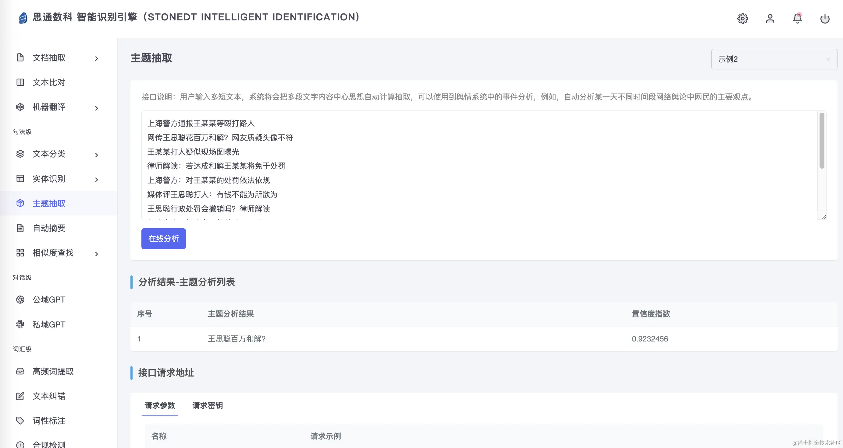Click the 词性标注 tag icon
This screenshot has height=448, width=843.
coord(20,421)
